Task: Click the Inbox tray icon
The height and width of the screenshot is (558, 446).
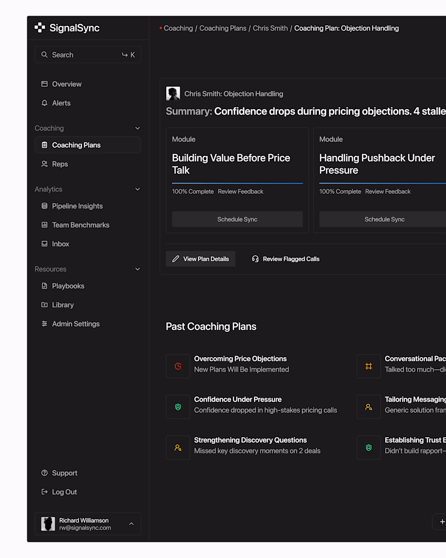Action: click(45, 244)
